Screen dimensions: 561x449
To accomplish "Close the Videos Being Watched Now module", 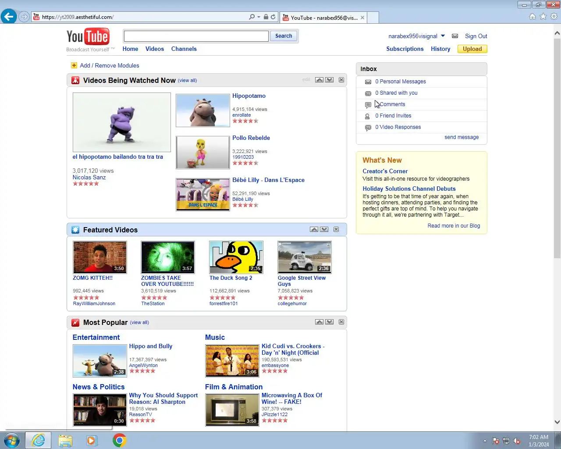I will pyautogui.click(x=341, y=80).
